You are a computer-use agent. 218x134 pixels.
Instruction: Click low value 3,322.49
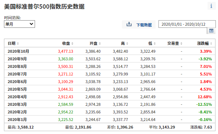(x=148, y=51)
